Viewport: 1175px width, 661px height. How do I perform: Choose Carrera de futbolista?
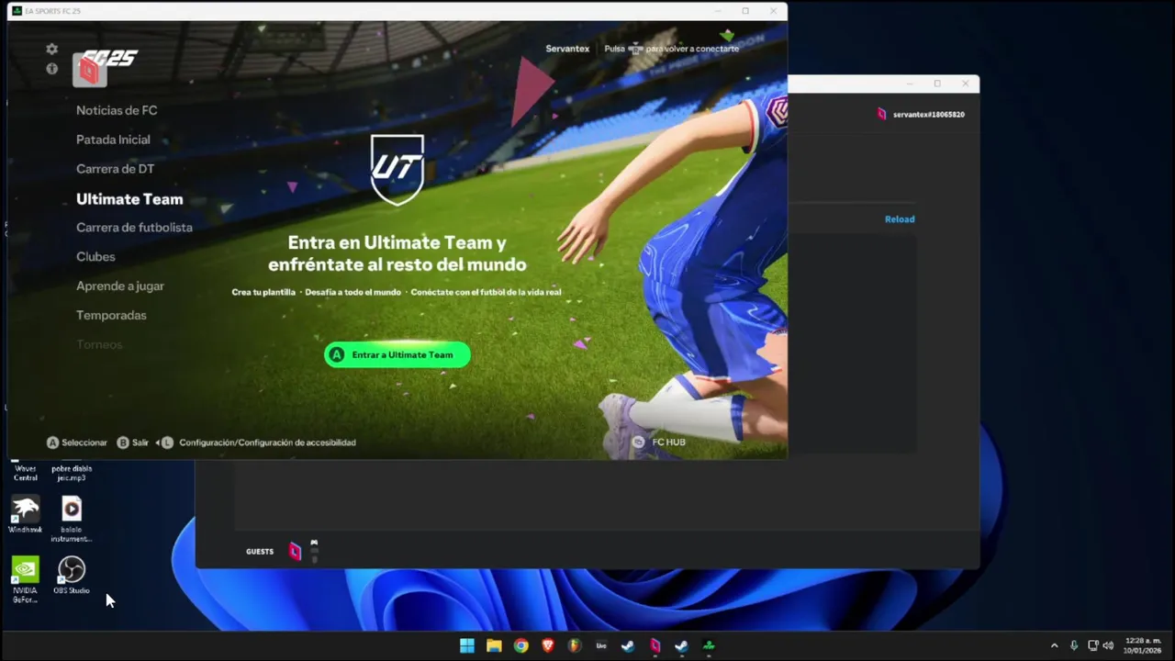point(134,228)
